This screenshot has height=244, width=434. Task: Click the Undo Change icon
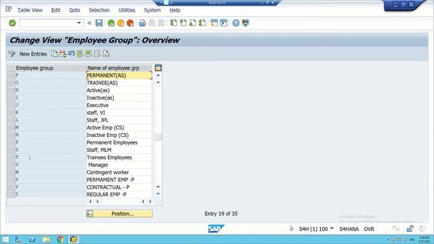tap(71, 54)
